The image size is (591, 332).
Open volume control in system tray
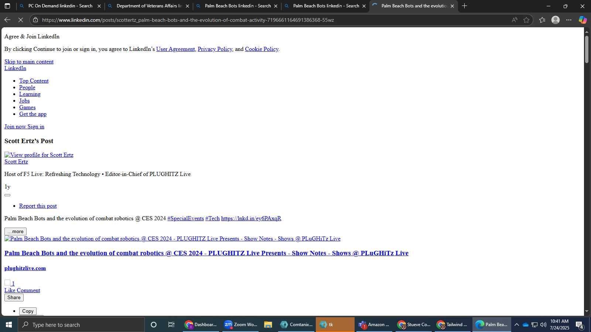click(543, 325)
